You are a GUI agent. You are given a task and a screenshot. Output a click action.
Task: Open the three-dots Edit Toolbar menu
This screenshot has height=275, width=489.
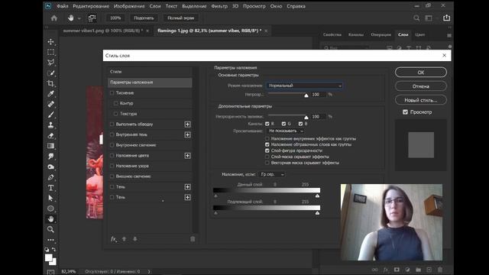click(x=51, y=240)
